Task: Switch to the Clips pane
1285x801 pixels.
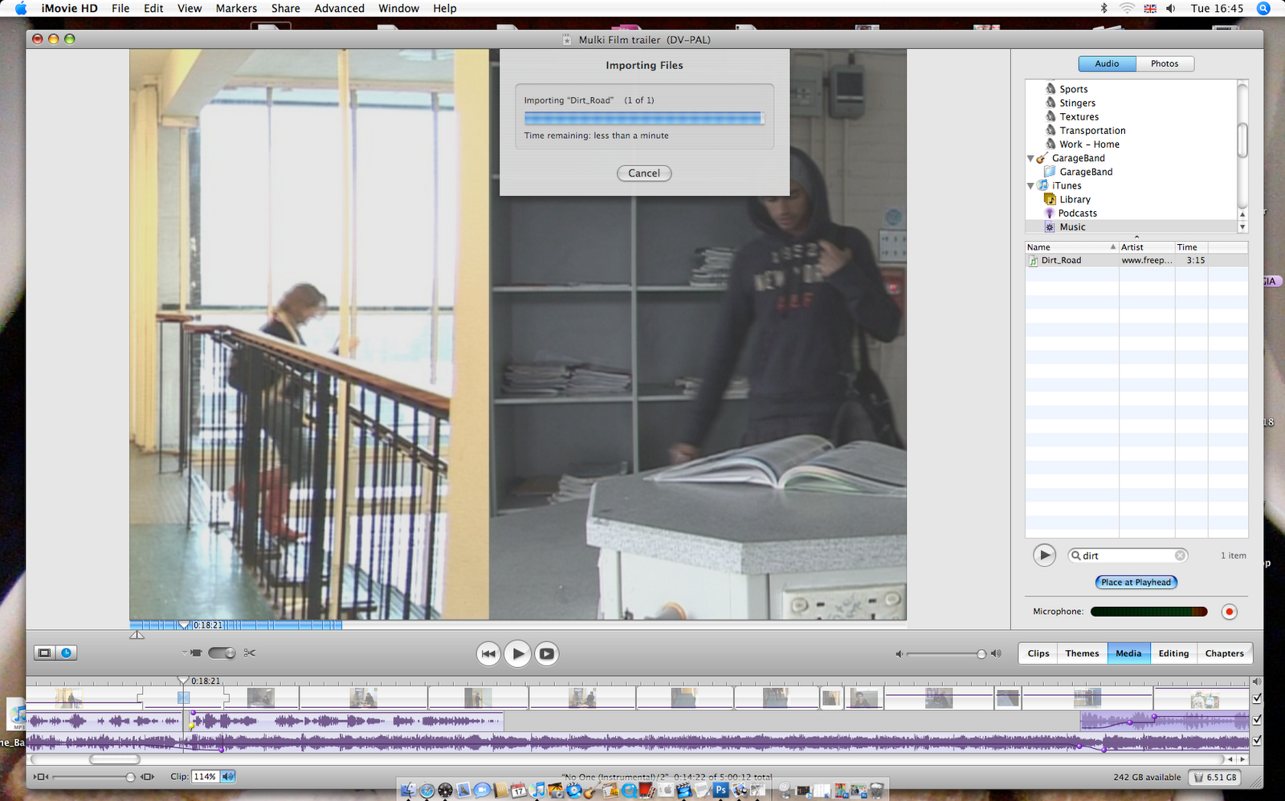Action: [x=1038, y=653]
